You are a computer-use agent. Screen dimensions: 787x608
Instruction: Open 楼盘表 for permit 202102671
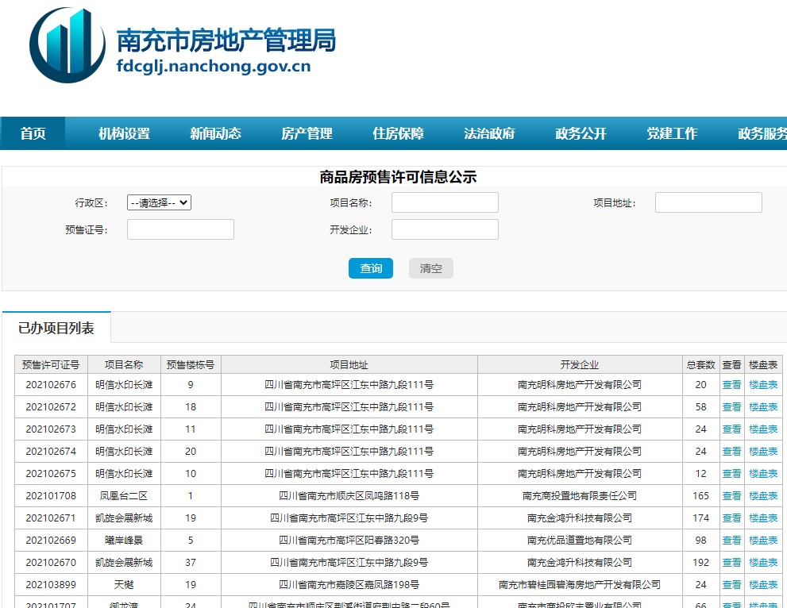click(763, 518)
